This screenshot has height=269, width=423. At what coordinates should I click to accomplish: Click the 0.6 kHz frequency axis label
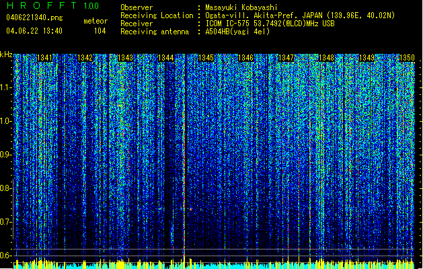(5, 256)
